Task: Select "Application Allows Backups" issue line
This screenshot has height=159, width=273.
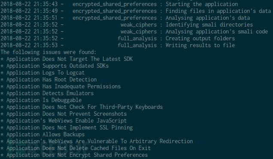Action: 45,135
